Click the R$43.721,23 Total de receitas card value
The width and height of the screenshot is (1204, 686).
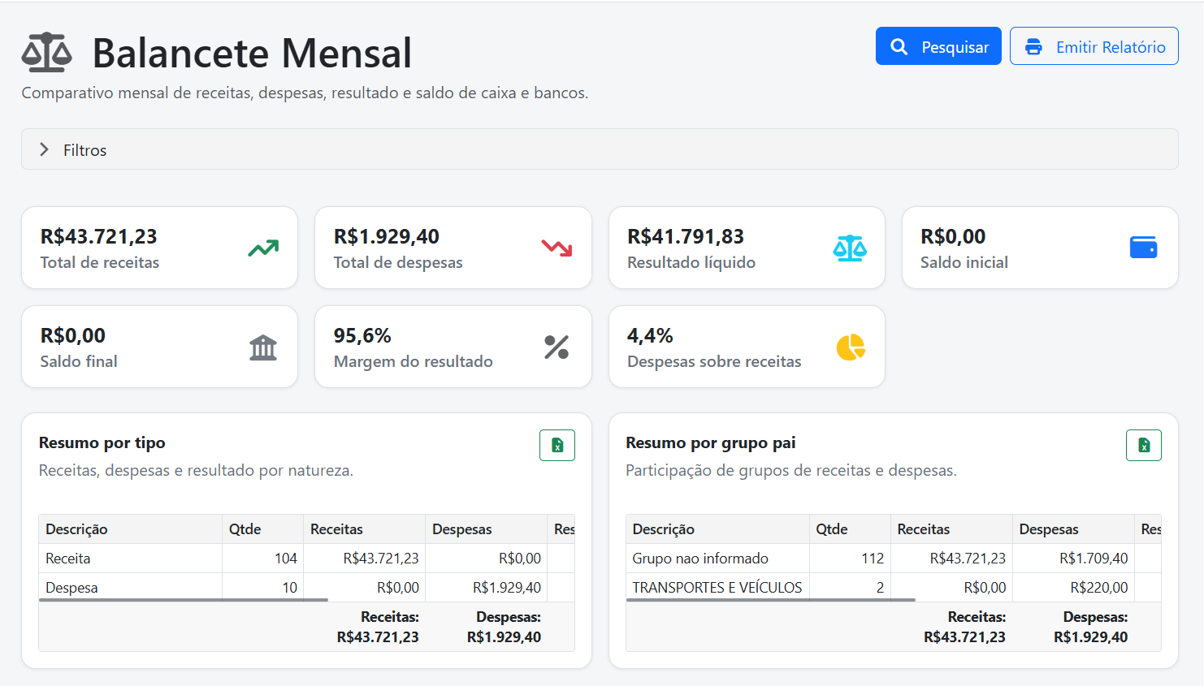[x=99, y=236]
